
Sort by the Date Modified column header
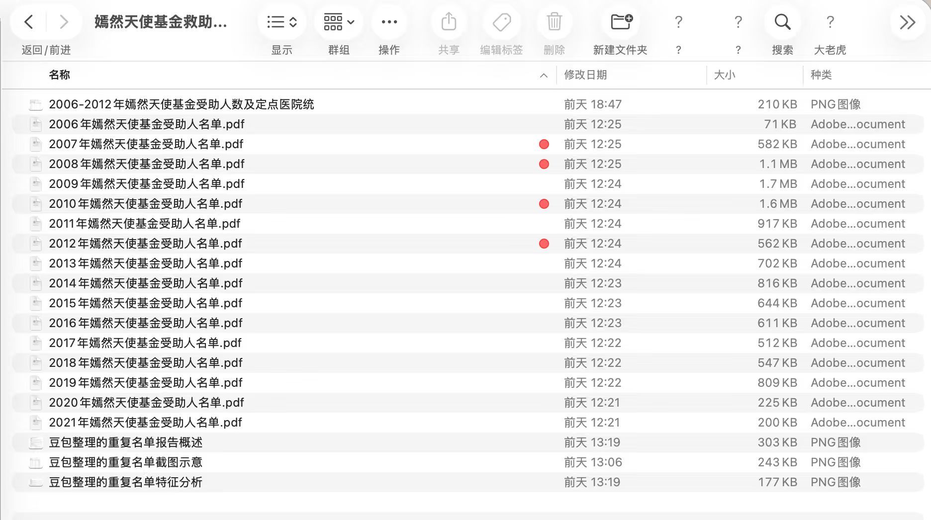pos(585,75)
